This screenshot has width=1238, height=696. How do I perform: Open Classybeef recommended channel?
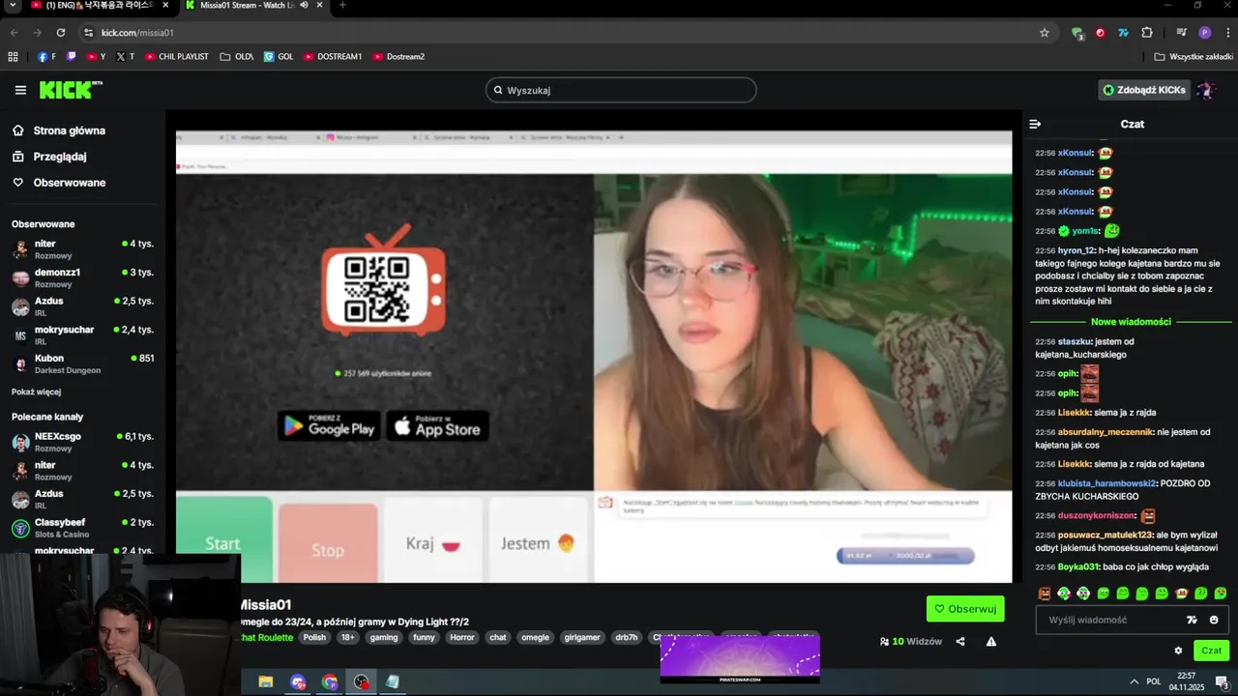[82, 528]
